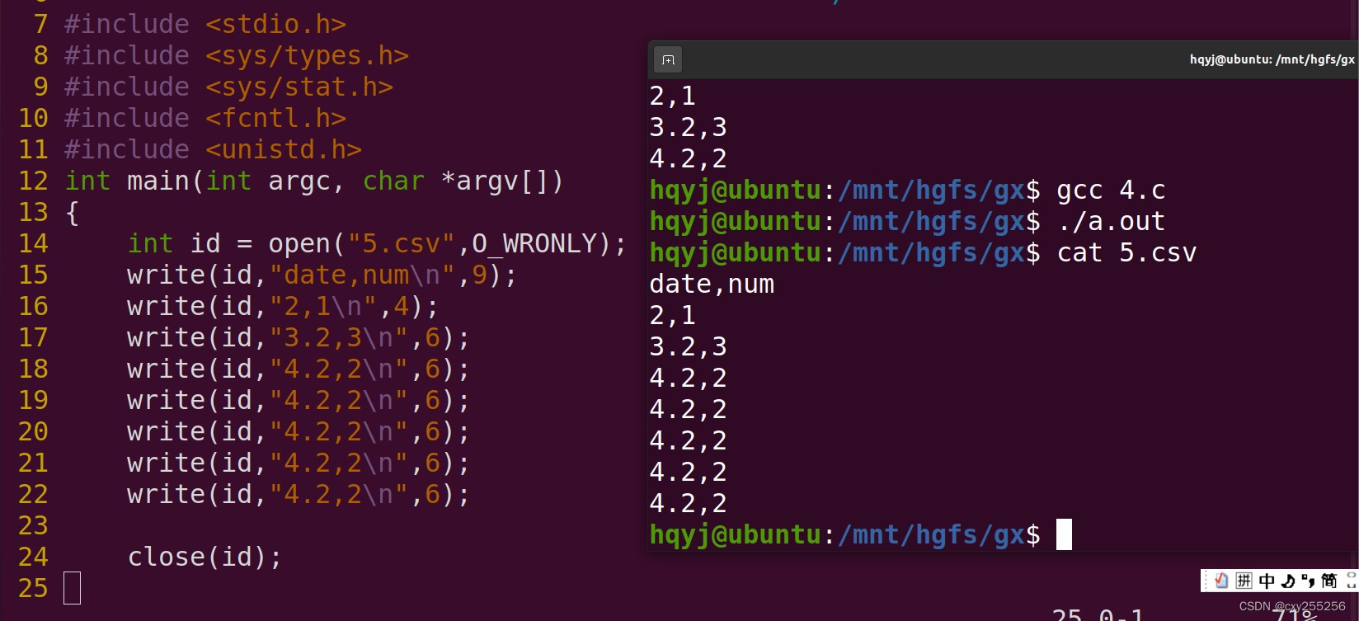Click *argv[] in the main signature
The image size is (1359, 621).
coord(495,181)
